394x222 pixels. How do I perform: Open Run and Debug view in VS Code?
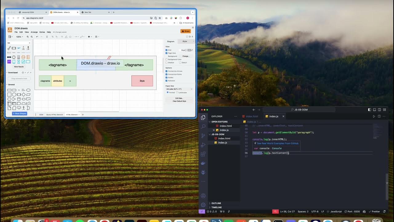coord(203,145)
